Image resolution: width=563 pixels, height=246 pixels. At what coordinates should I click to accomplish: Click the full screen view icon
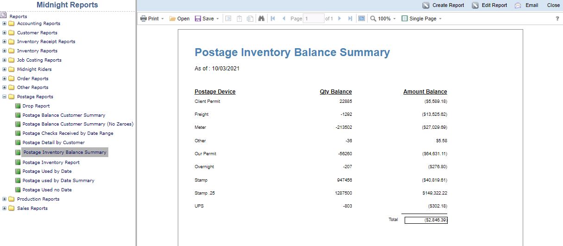[x=362, y=19]
